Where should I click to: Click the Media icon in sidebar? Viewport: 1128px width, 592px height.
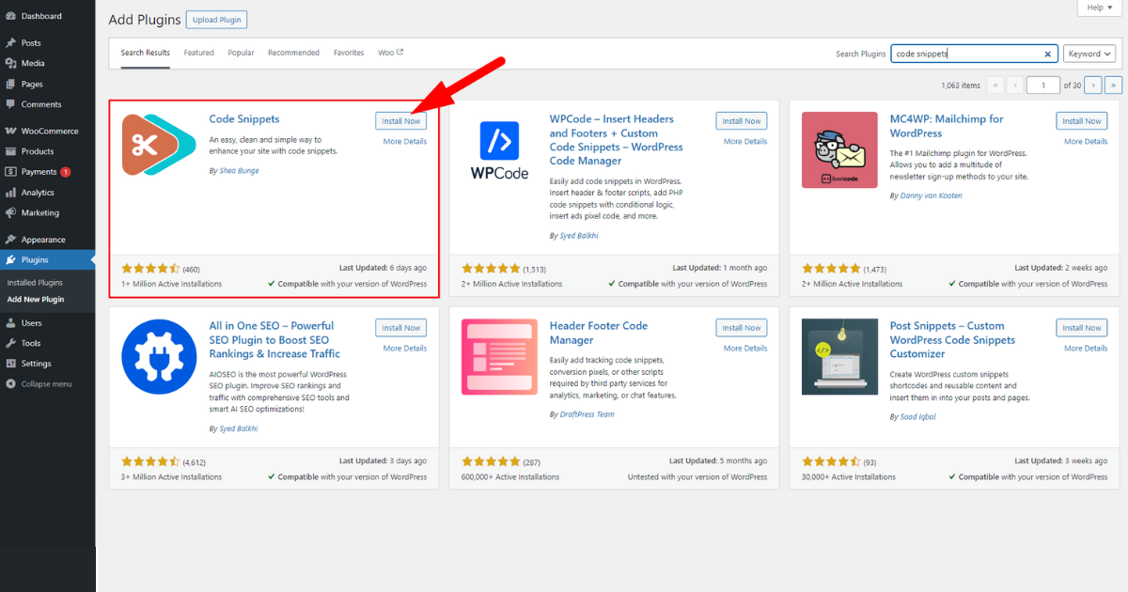point(10,63)
